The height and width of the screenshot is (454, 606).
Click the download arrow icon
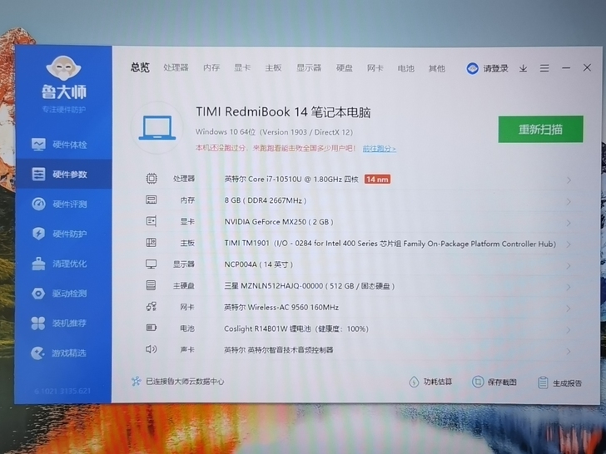523,68
